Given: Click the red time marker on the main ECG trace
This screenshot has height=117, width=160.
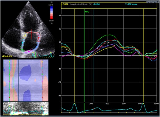Looking at the screenshot, I should [x=94, y=109].
